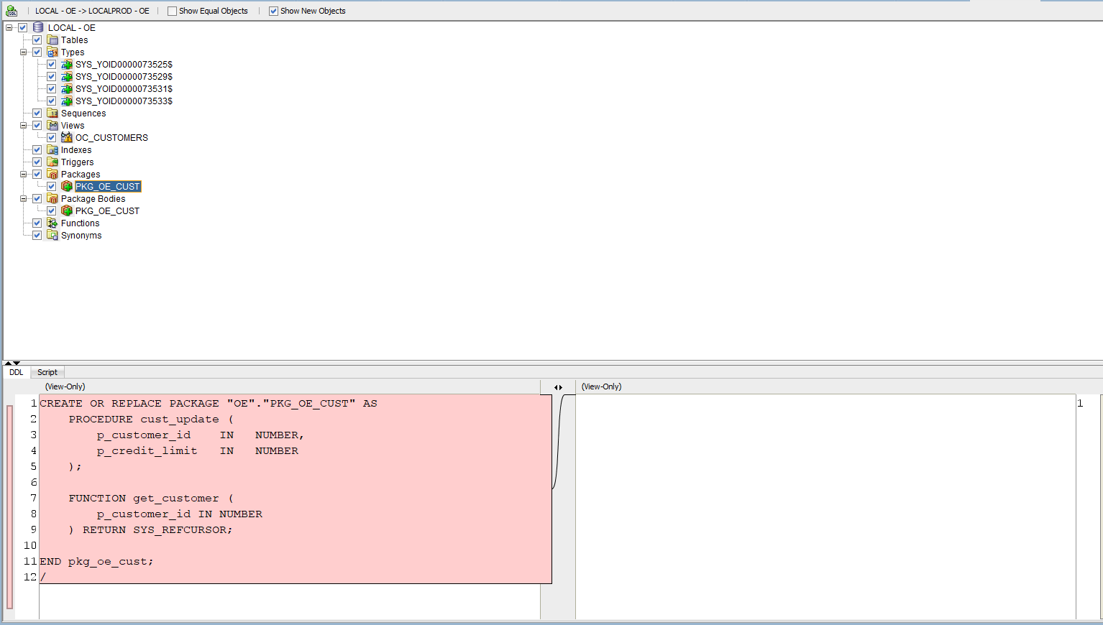
Task: Uncheck the Types node checkbox
Action: (37, 52)
